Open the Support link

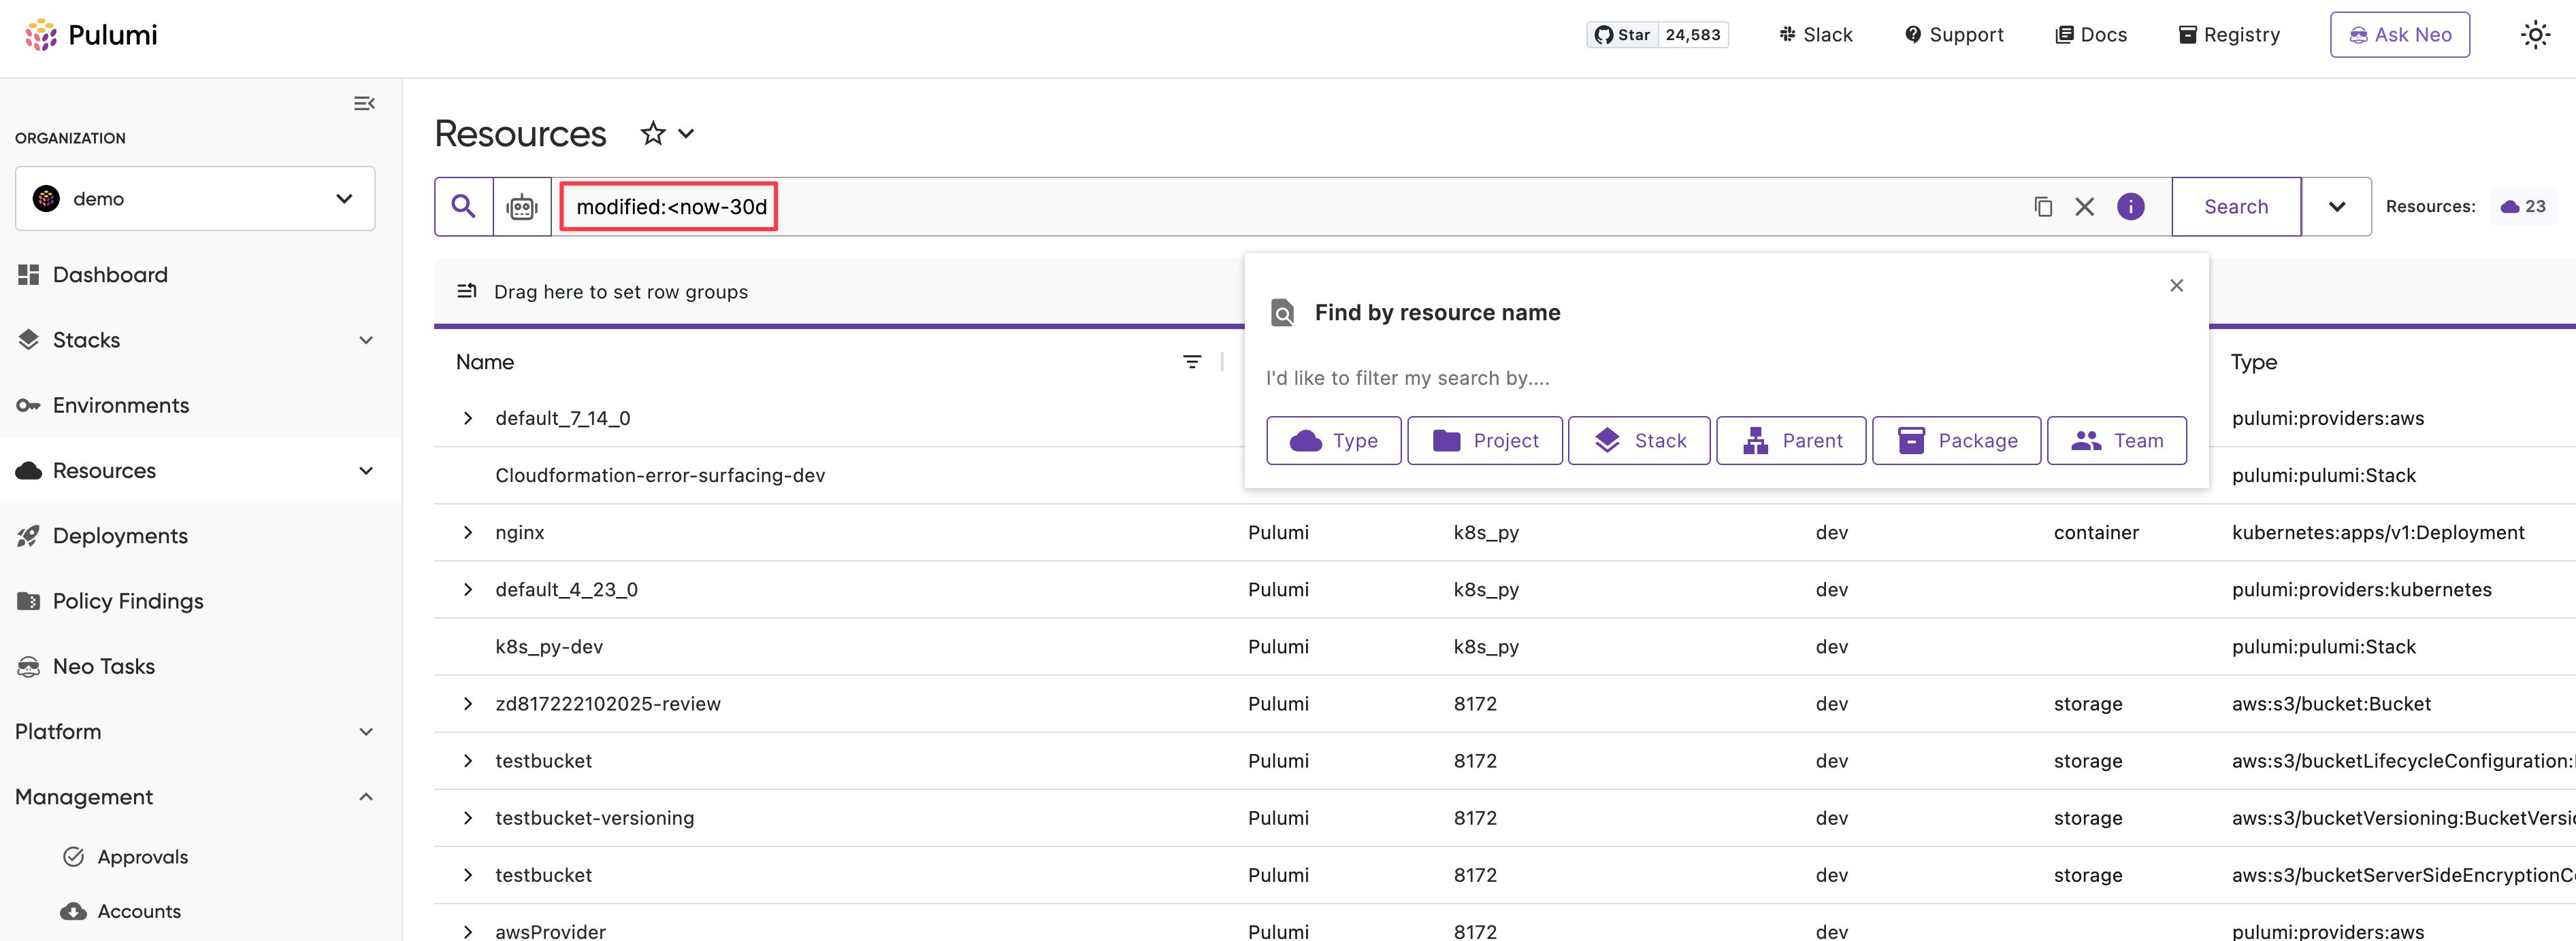tap(1954, 35)
